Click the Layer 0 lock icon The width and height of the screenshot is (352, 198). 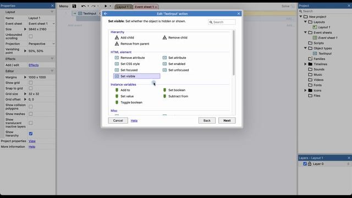pos(310,164)
